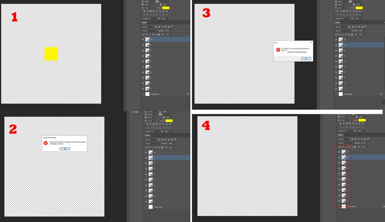Select the Background layer in screenshot 1
The height and width of the screenshot is (222, 385).
[x=165, y=94]
